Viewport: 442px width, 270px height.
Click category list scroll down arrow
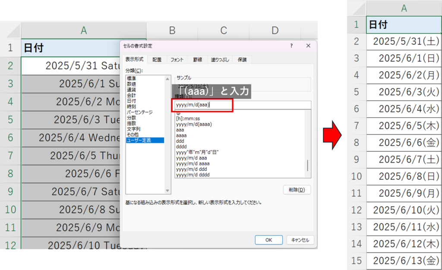coord(167,191)
